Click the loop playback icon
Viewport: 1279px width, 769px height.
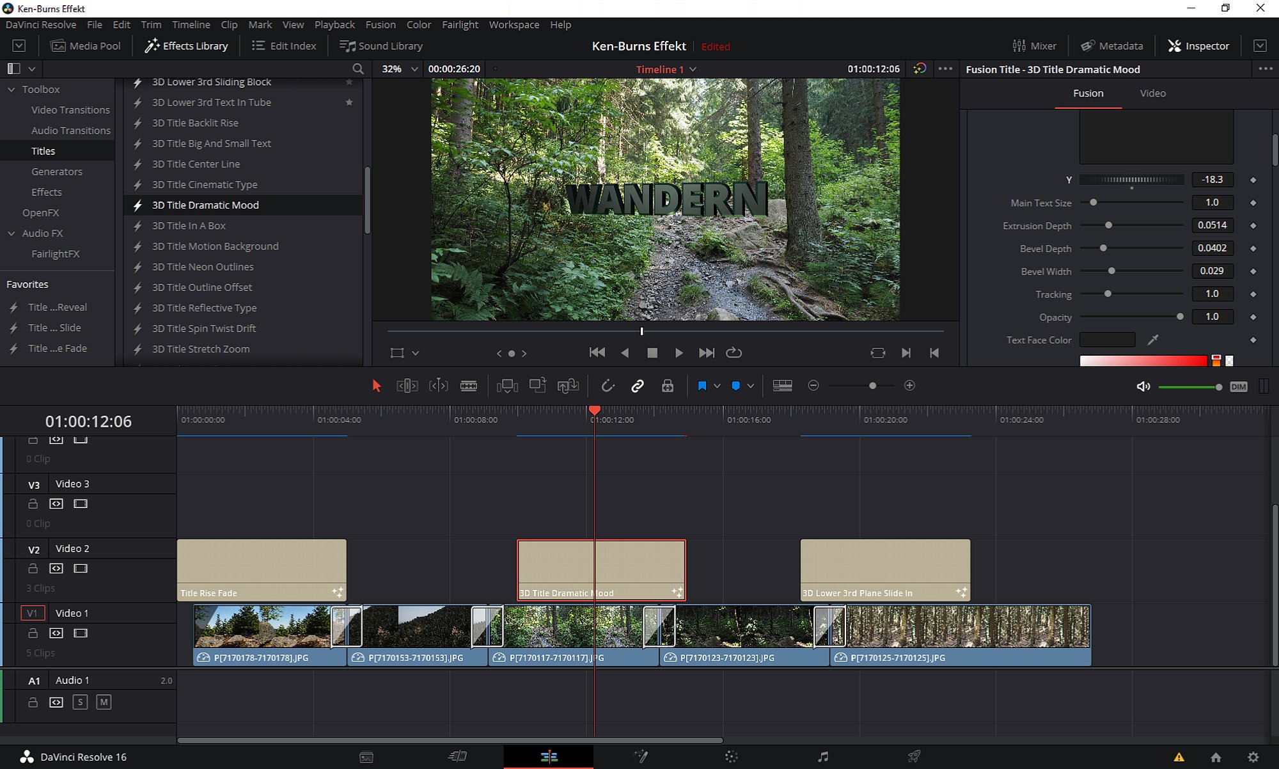(734, 353)
